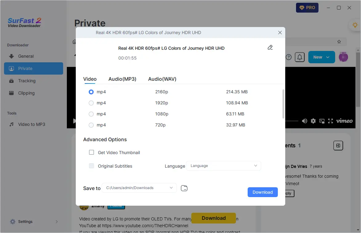Close the download options dialog
The width and height of the screenshot is (361, 233).
[x=280, y=33]
